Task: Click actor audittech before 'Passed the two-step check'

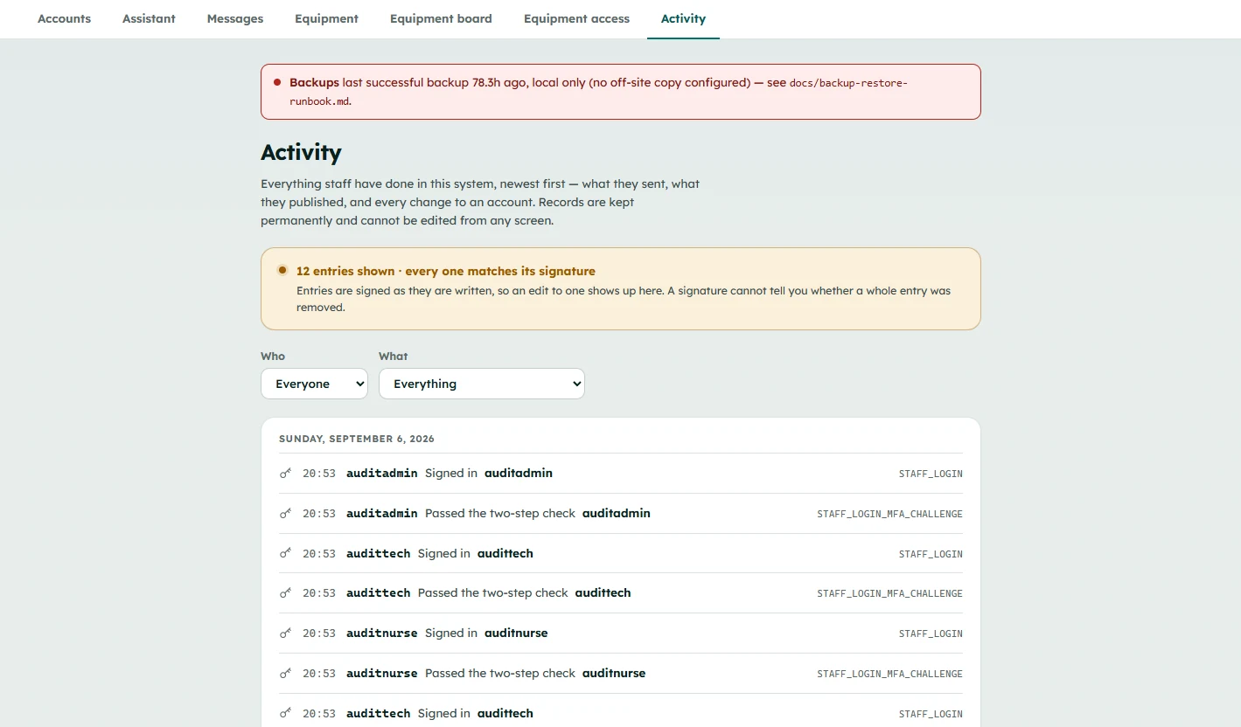Action: coord(378,592)
